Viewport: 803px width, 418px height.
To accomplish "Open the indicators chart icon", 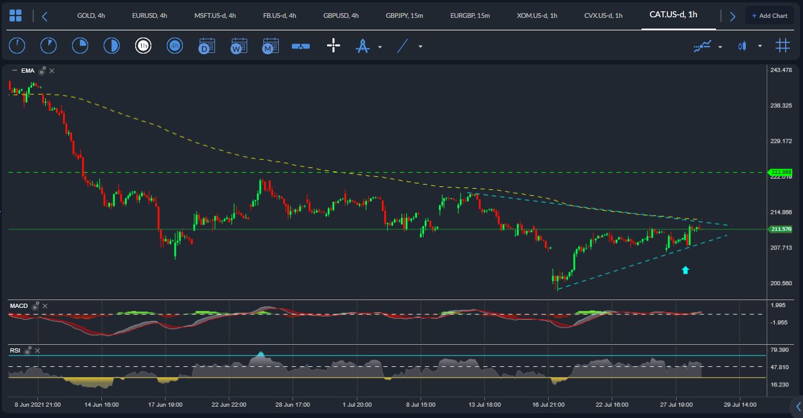I will pos(702,46).
